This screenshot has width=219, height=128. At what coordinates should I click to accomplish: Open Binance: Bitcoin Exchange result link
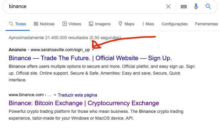[84, 103]
